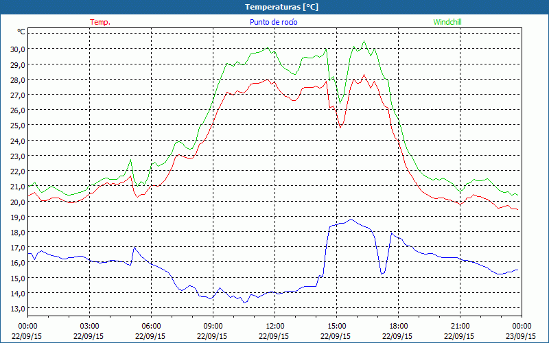Click the 26,0 y-axis value
The width and height of the screenshot is (549, 343).
18,110
